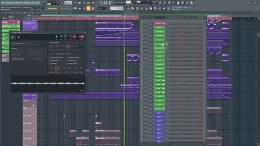Open the TOOLS menu
The width and height of the screenshot is (260, 146).
click(33, 3)
